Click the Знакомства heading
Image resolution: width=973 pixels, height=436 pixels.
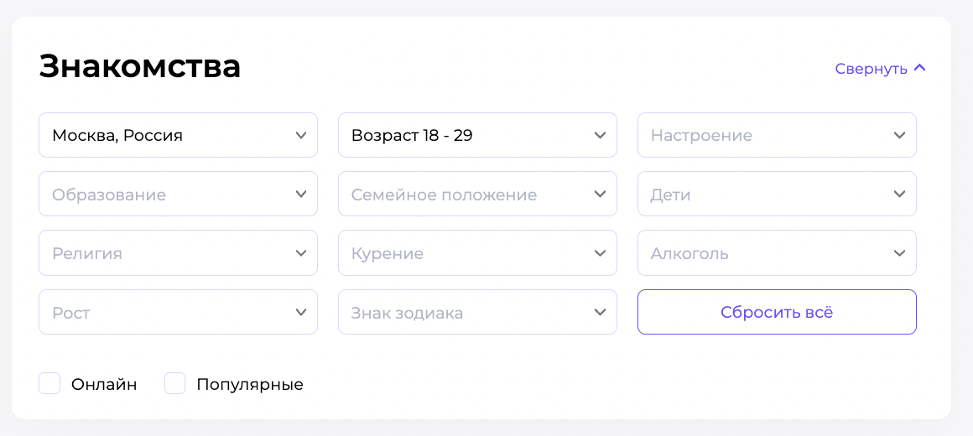click(x=140, y=66)
